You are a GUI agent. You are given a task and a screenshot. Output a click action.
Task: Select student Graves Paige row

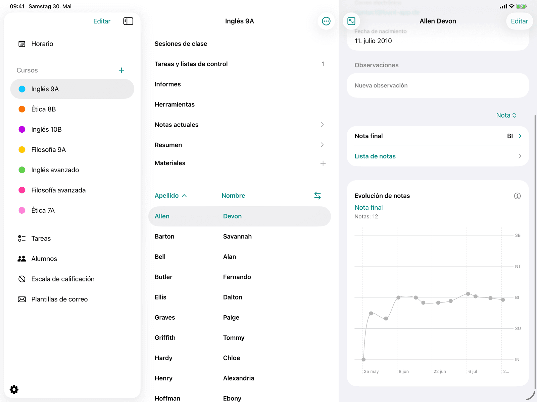point(240,318)
